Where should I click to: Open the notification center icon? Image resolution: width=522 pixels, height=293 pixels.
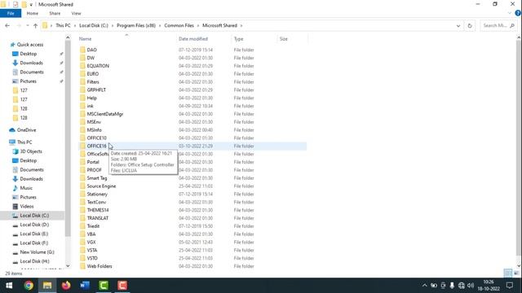(510, 286)
